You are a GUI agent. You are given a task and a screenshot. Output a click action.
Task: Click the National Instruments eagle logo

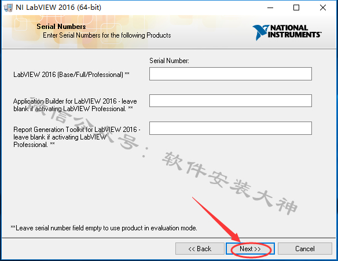pos(260,32)
